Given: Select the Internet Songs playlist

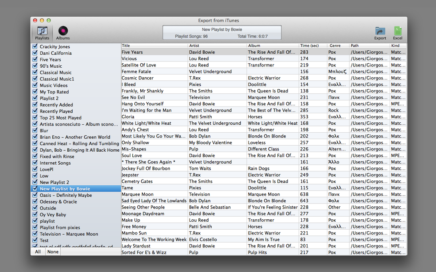Looking at the screenshot, I should (x=55, y=163).
